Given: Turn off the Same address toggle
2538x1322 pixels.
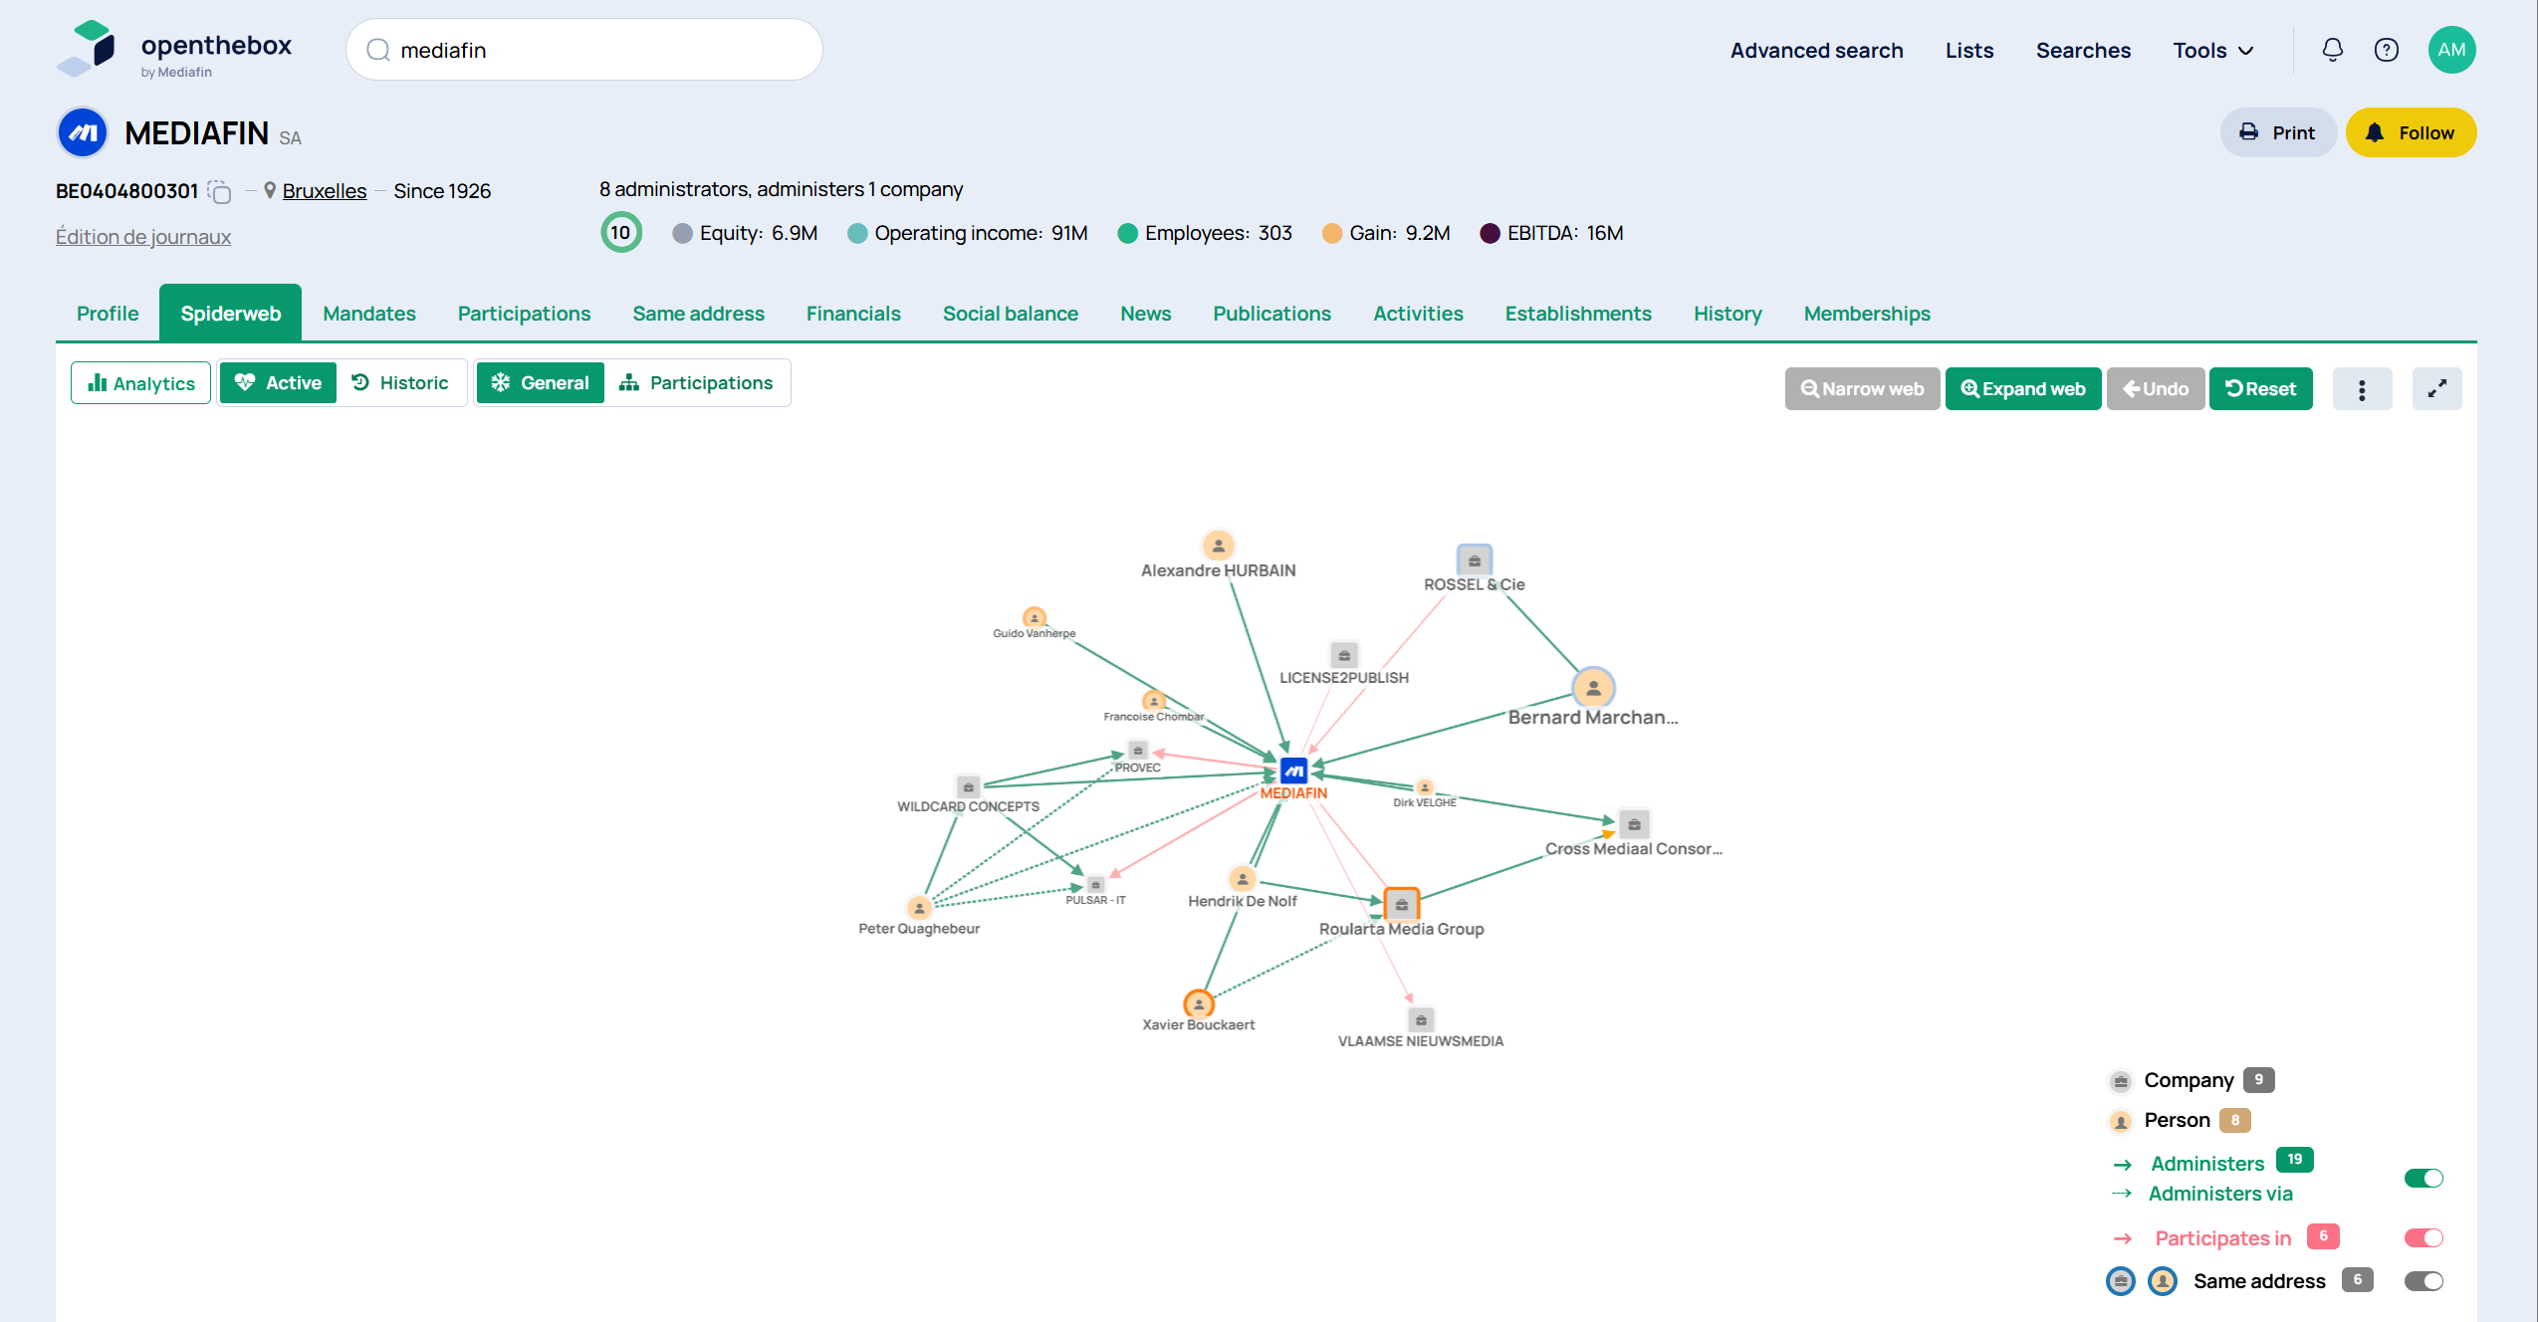Looking at the screenshot, I should (x=2423, y=1280).
